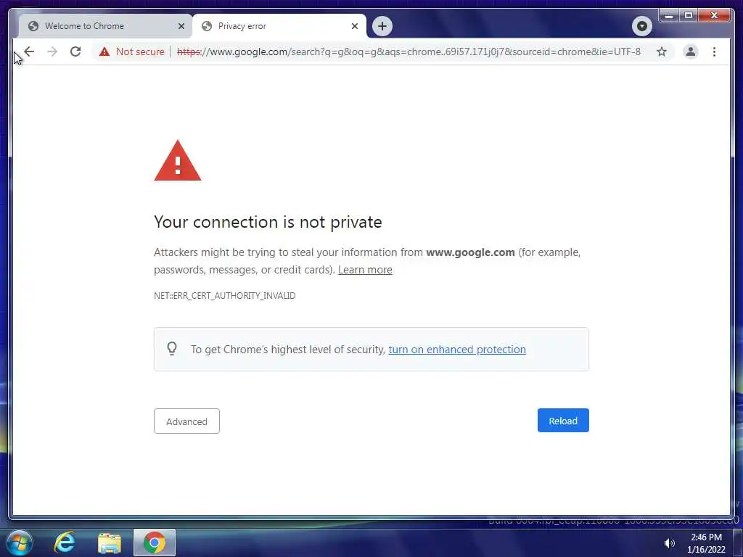Viewport: 743px width, 557px height.
Task: Close the Privacy error tab
Action: tap(354, 26)
